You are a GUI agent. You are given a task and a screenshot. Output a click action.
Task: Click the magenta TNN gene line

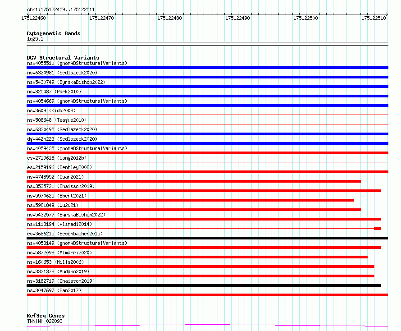click(207, 325)
